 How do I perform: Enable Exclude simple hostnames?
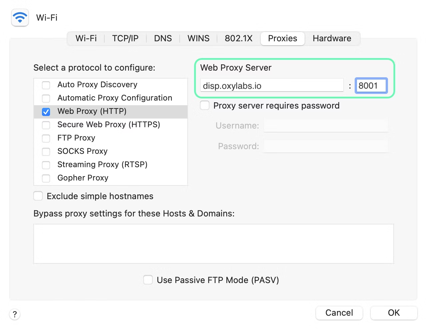point(38,196)
